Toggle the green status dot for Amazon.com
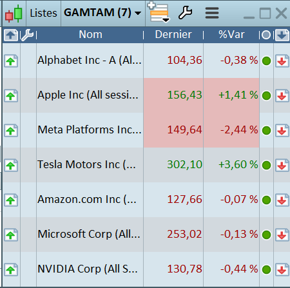Viewport: 290px width, 288px height. click(x=267, y=200)
